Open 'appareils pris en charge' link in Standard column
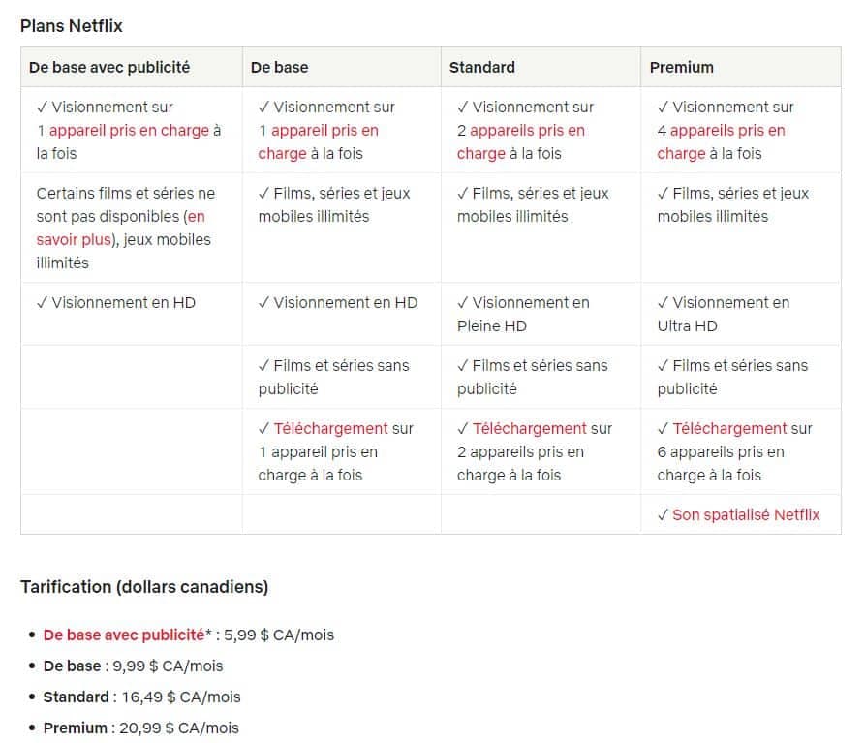This screenshot has height=743, width=865. pos(527,131)
